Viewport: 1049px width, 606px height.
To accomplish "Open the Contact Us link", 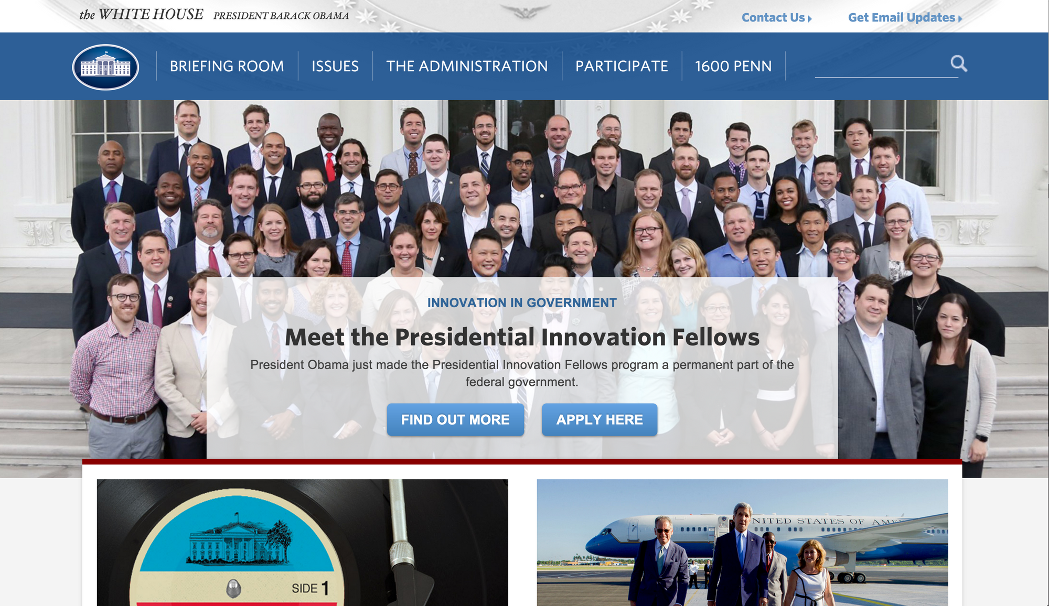I will [773, 17].
